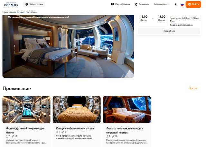Click the Связаться contact link
Viewport: 206px width, 147px height.
(142, 4)
